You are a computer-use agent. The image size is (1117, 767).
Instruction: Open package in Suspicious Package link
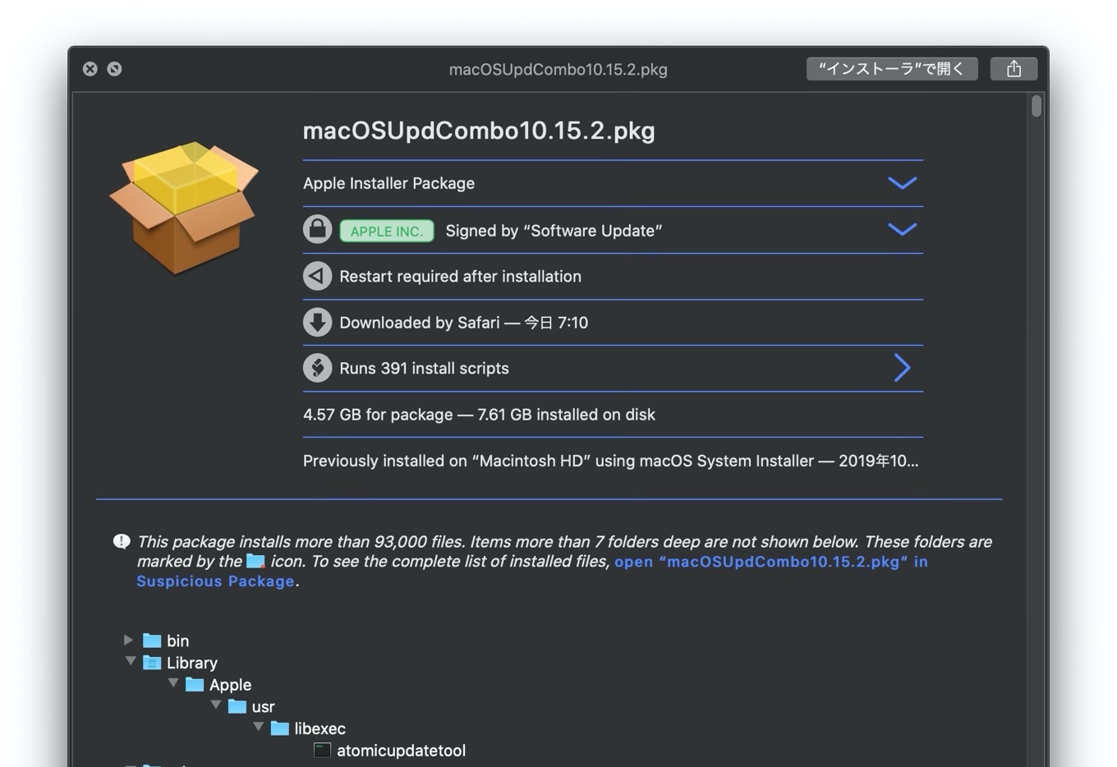[x=770, y=562]
